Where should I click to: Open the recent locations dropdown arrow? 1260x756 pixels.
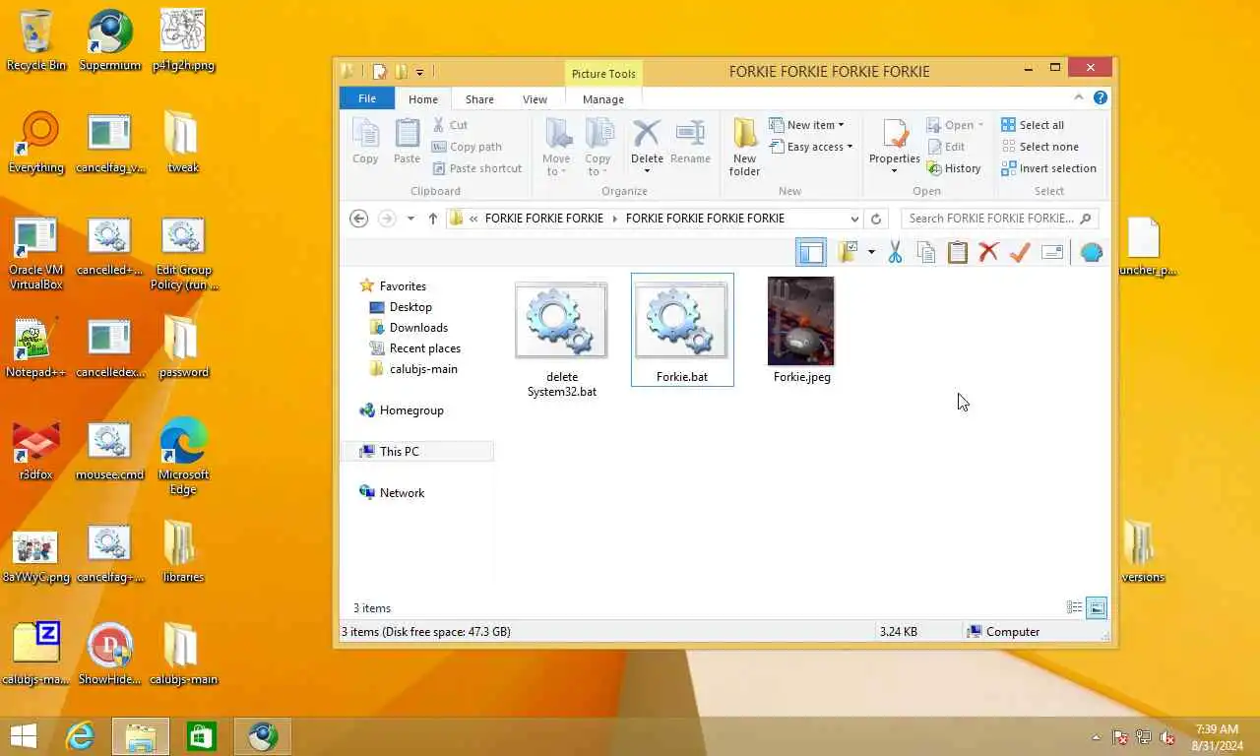410,219
